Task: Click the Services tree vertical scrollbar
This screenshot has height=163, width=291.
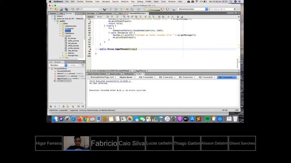Action: pyautogui.click(x=85, y=29)
